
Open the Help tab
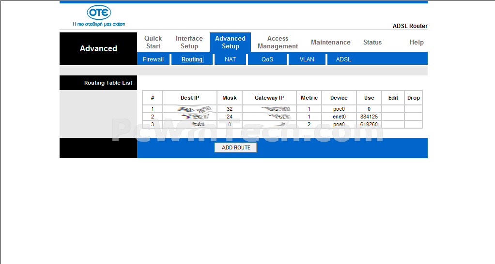click(417, 42)
